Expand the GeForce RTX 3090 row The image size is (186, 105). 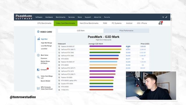point(59,52)
